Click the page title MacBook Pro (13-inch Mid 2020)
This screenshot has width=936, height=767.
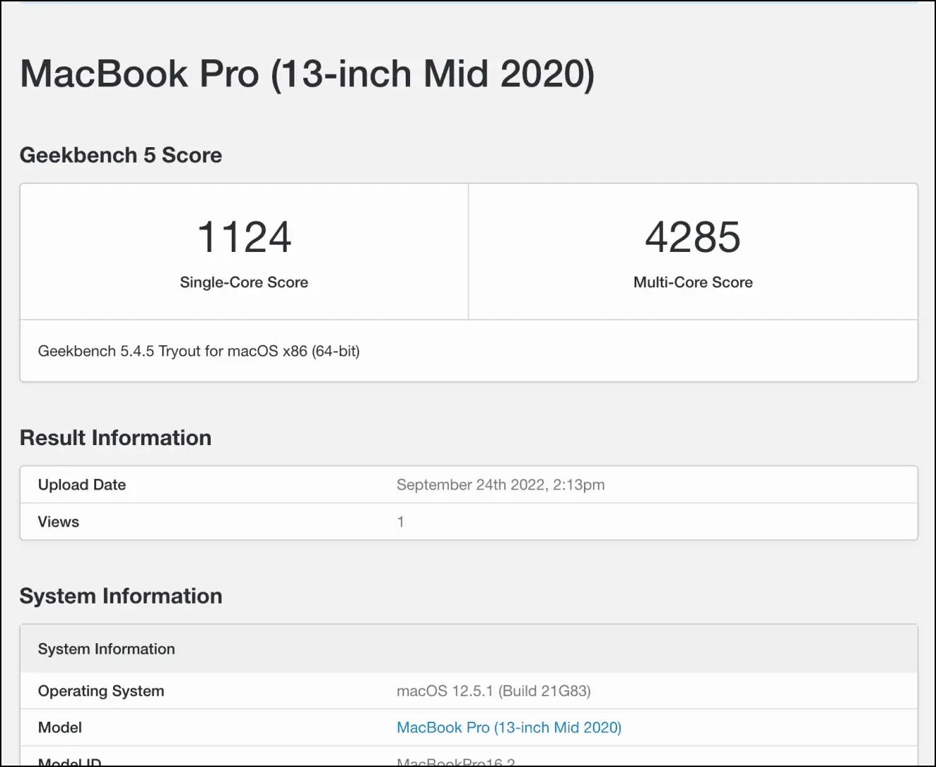[x=308, y=74]
